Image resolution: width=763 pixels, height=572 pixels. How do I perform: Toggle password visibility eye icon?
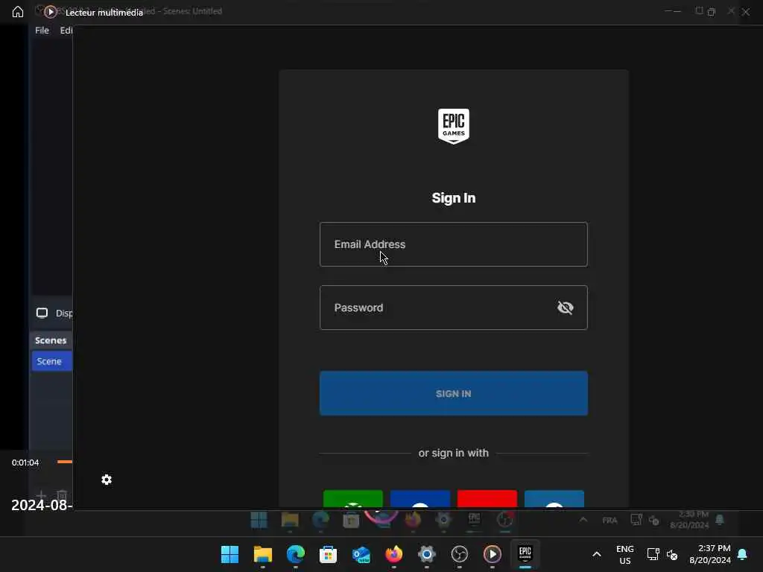click(565, 308)
